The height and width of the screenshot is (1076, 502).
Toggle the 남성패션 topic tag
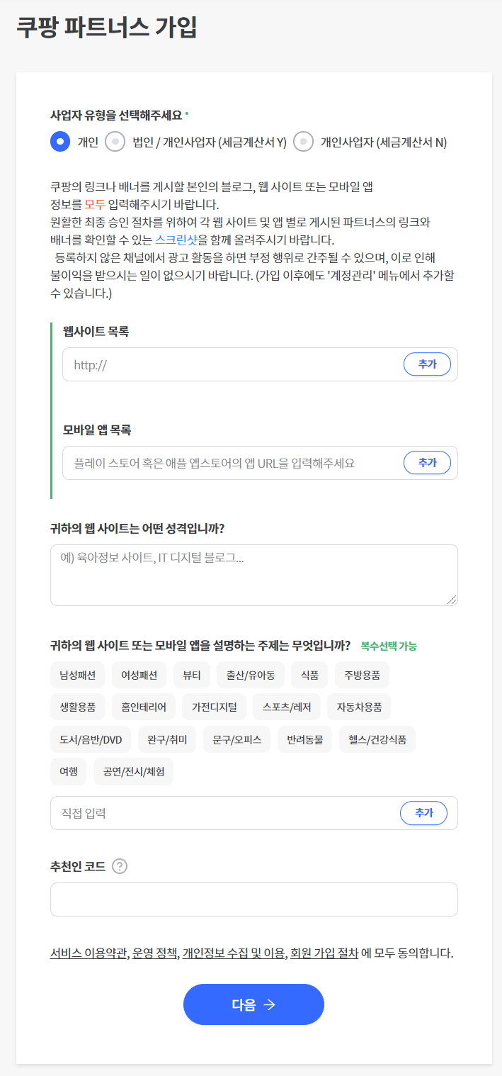coord(78,675)
